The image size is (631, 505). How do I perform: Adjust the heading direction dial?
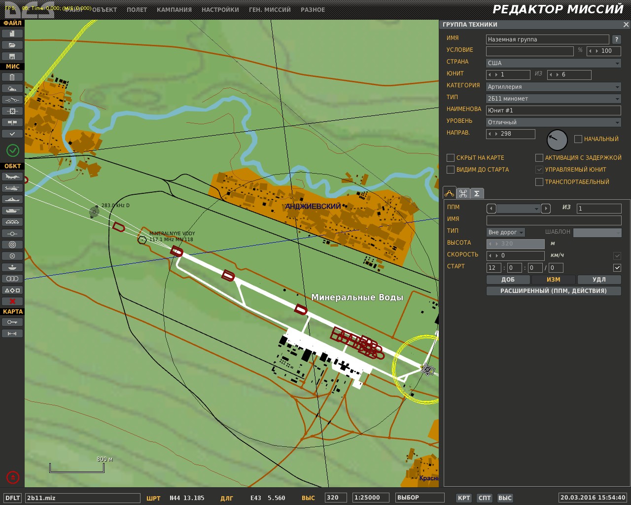pos(558,140)
